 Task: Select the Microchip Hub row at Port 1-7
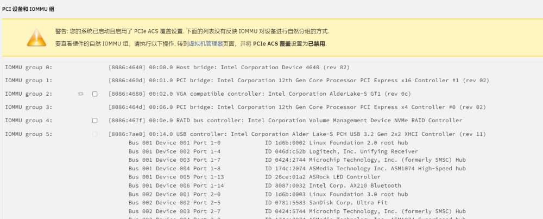(297, 160)
